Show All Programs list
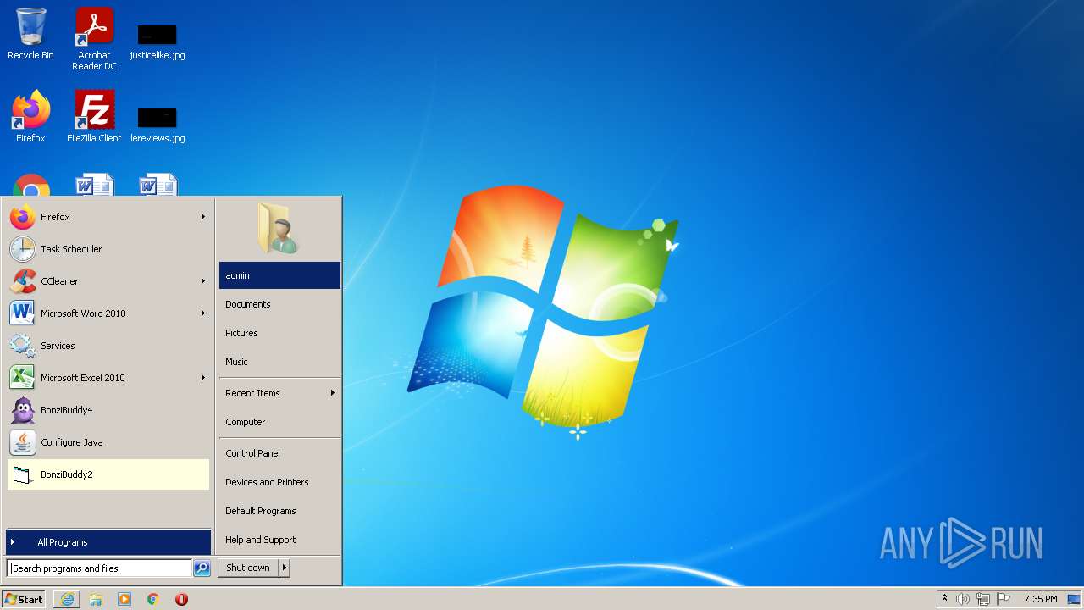1084x610 pixels. point(108,542)
